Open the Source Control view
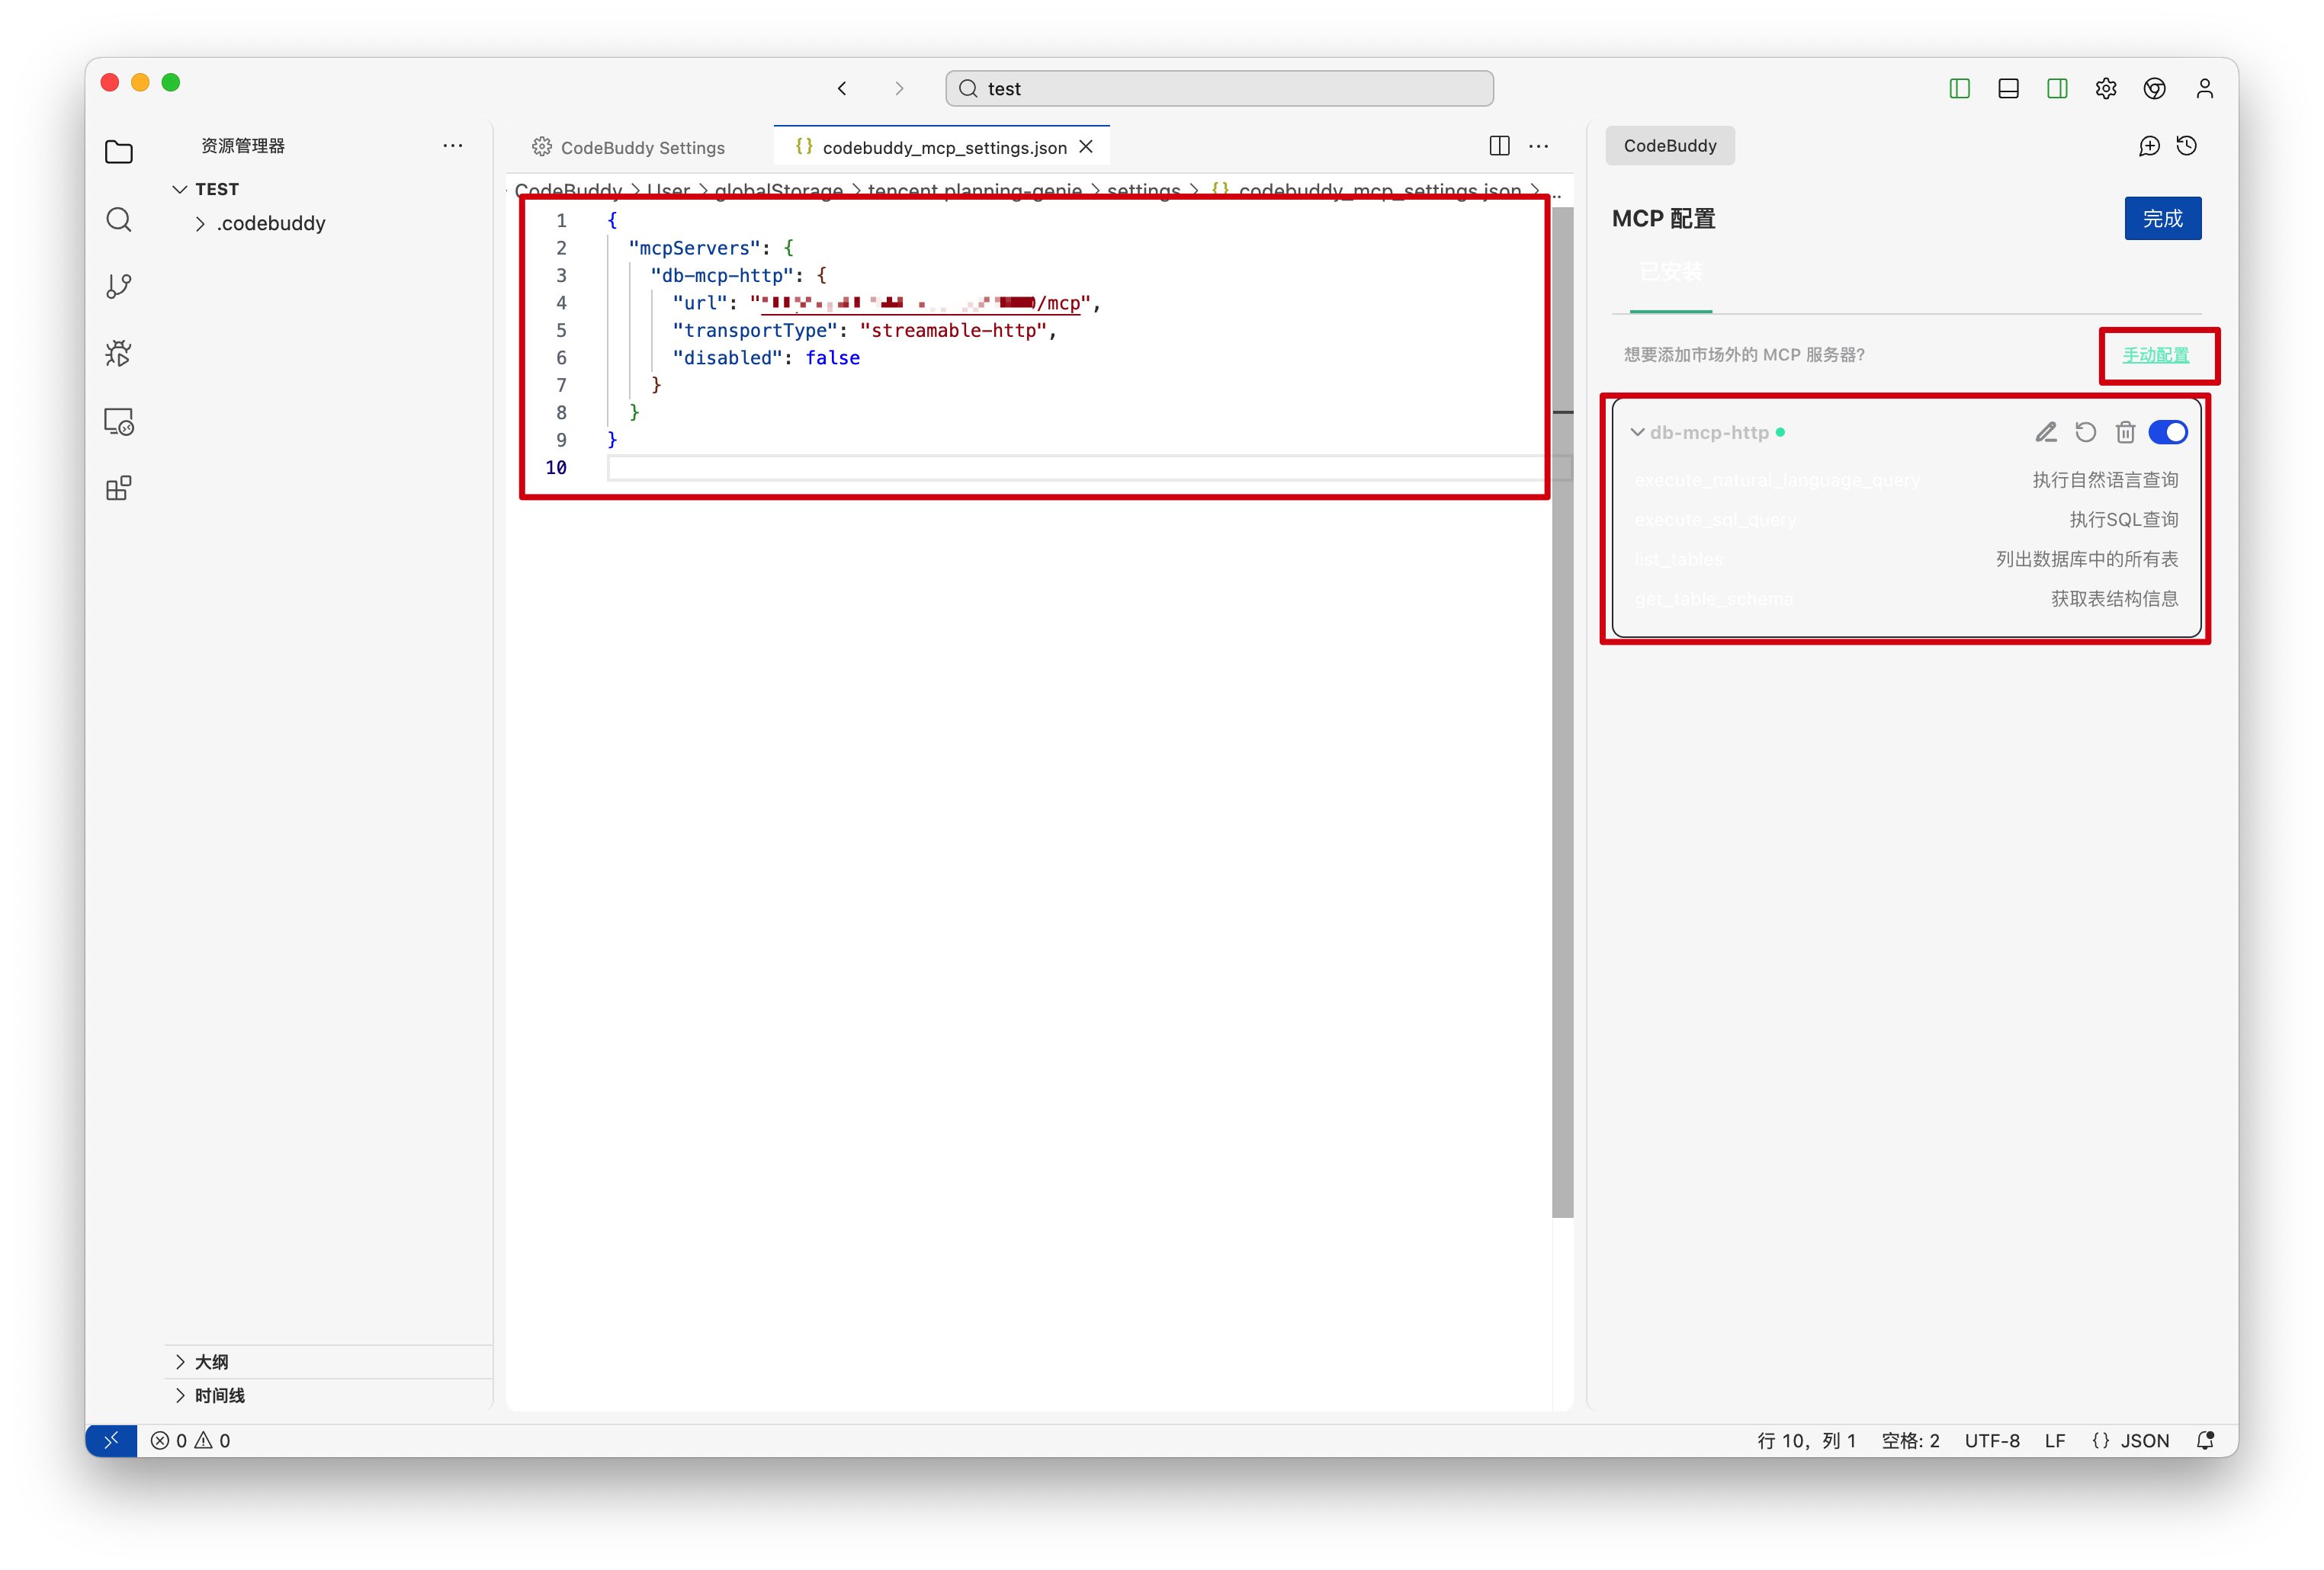This screenshot has width=2324, height=1570. click(119, 287)
